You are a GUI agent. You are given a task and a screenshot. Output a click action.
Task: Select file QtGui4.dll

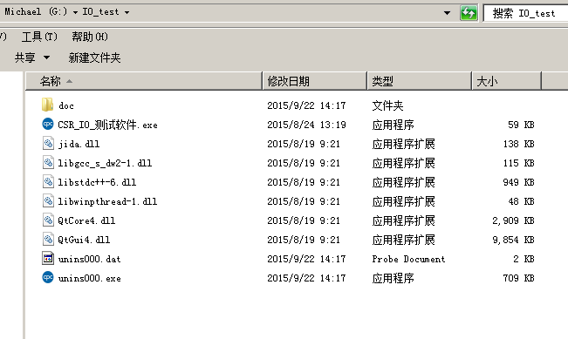84,240
